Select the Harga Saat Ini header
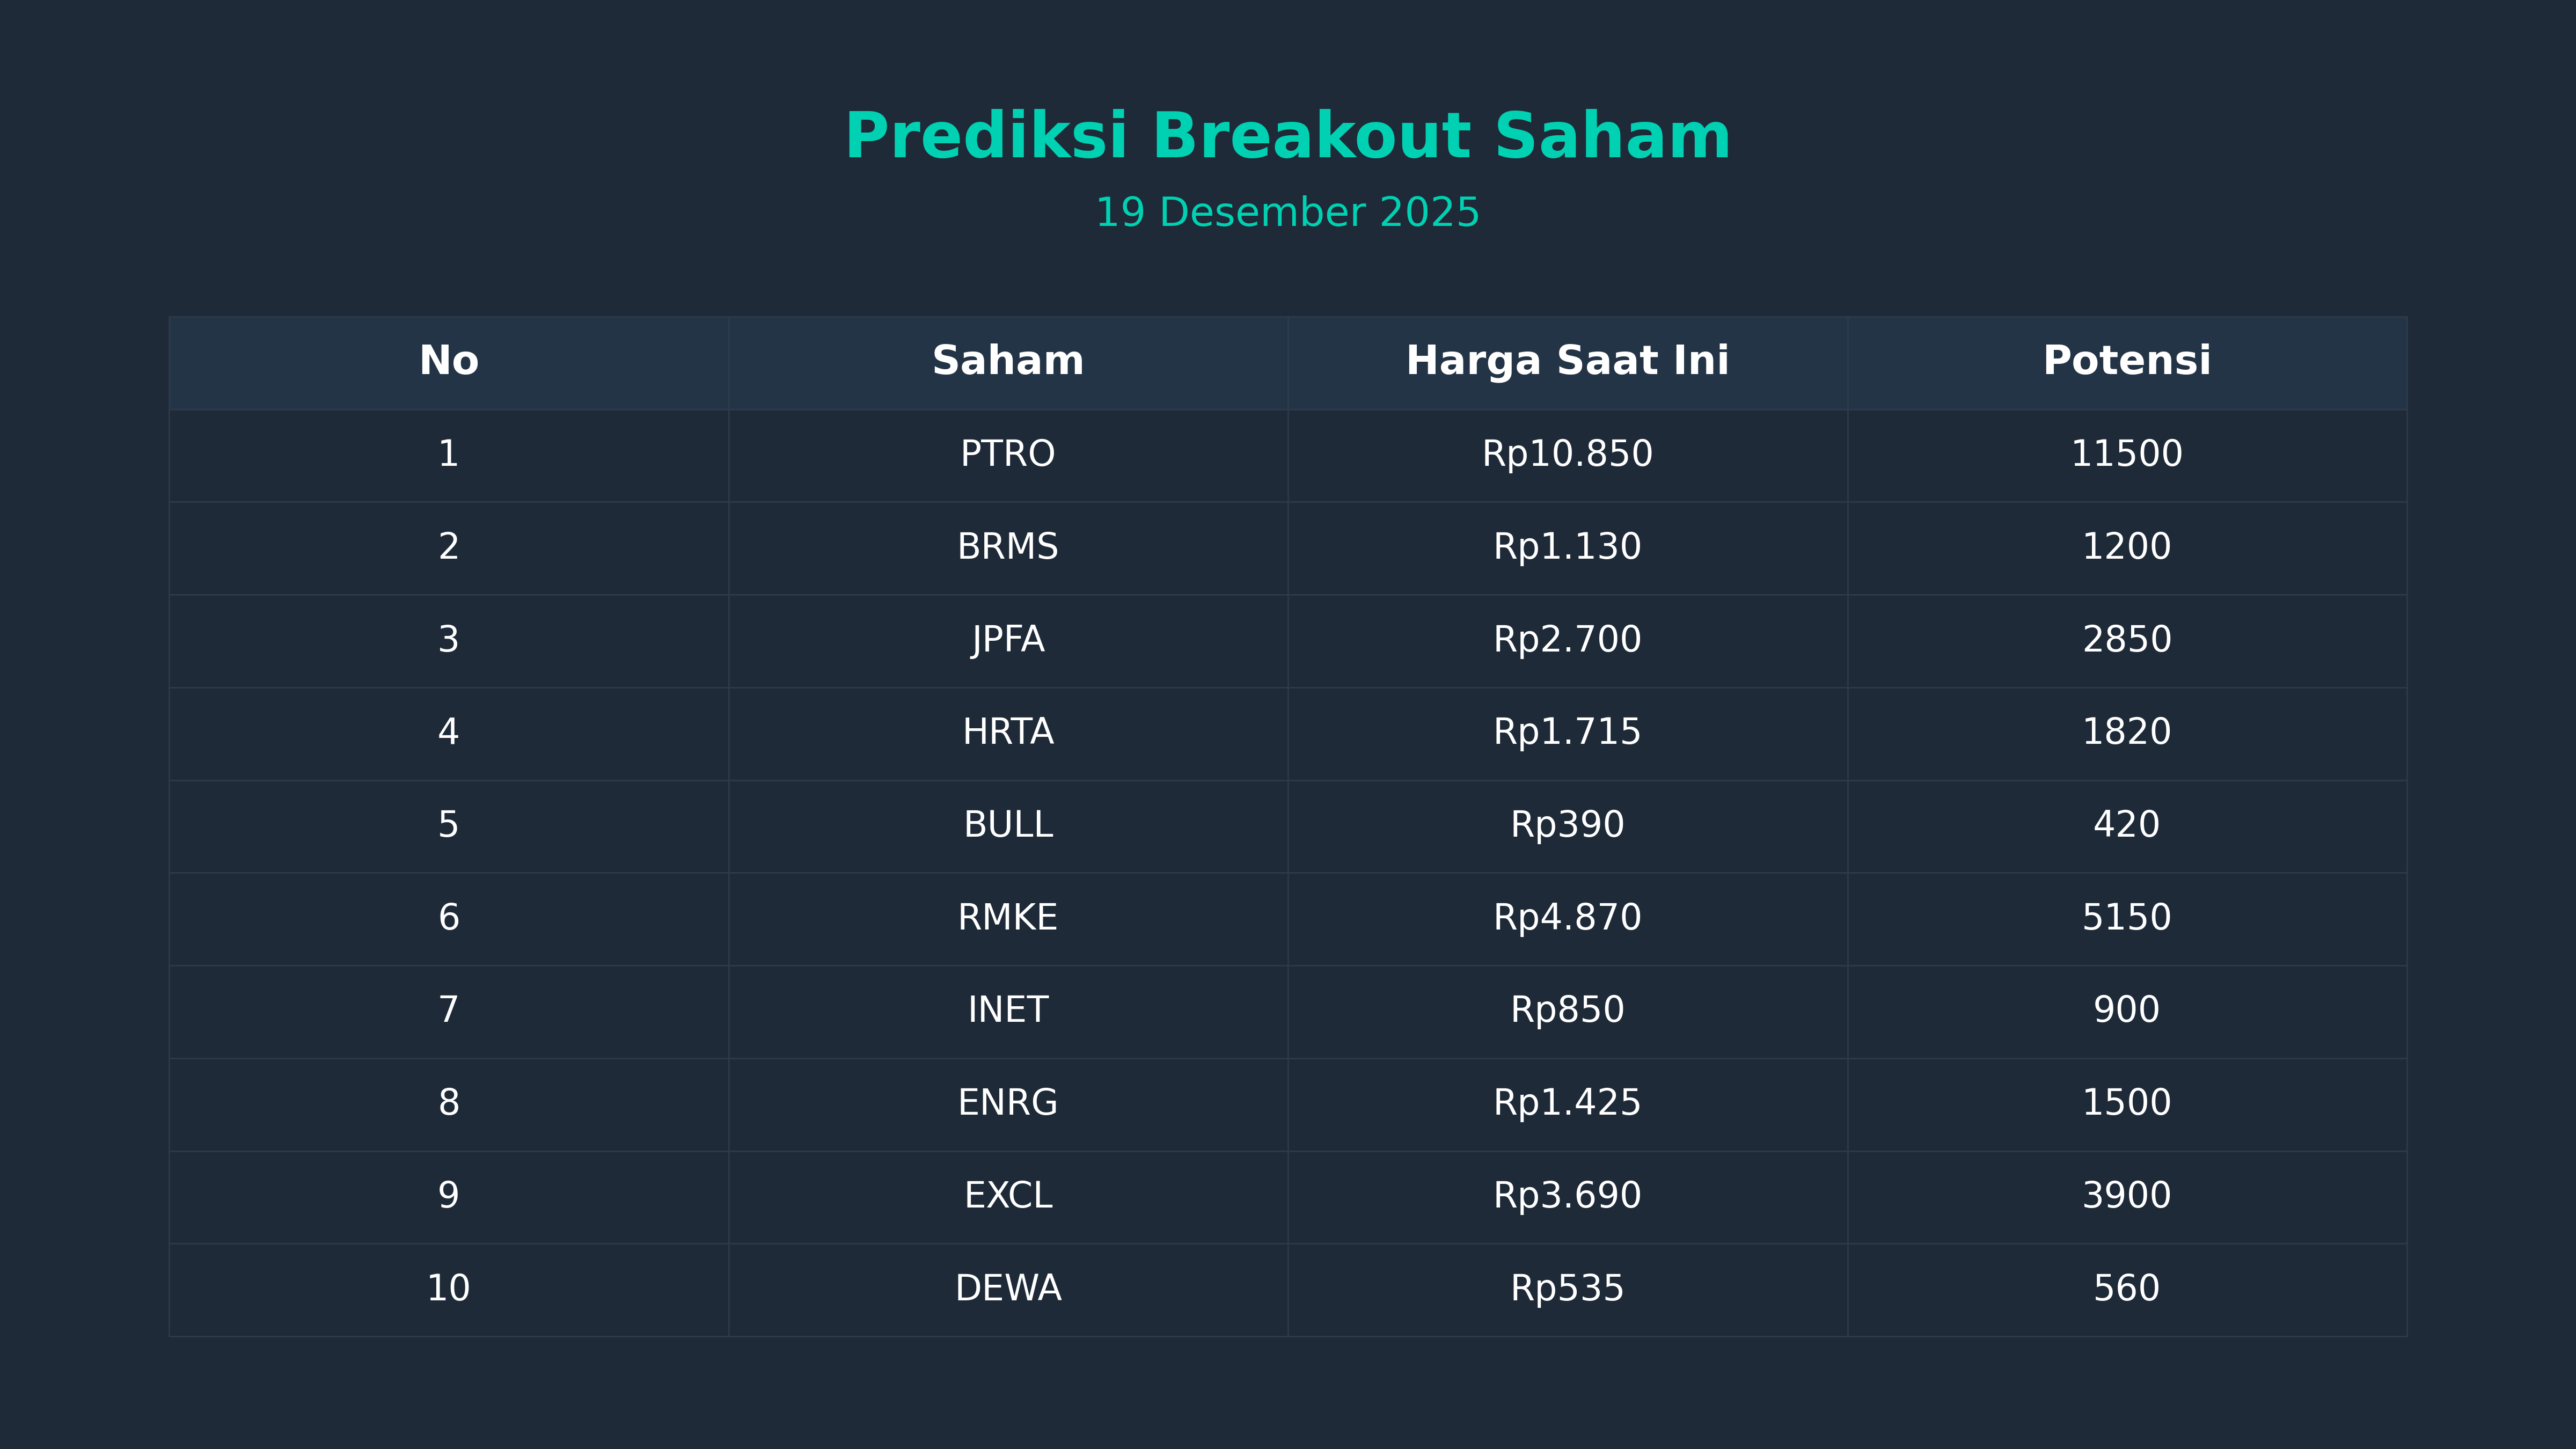This screenshot has width=2576, height=1449. 1567,361
